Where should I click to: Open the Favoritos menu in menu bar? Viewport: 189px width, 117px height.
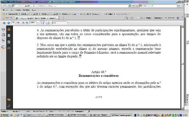tap(26, 10)
